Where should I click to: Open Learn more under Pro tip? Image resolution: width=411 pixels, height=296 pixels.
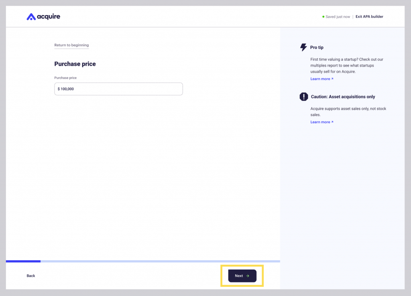[x=320, y=79]
